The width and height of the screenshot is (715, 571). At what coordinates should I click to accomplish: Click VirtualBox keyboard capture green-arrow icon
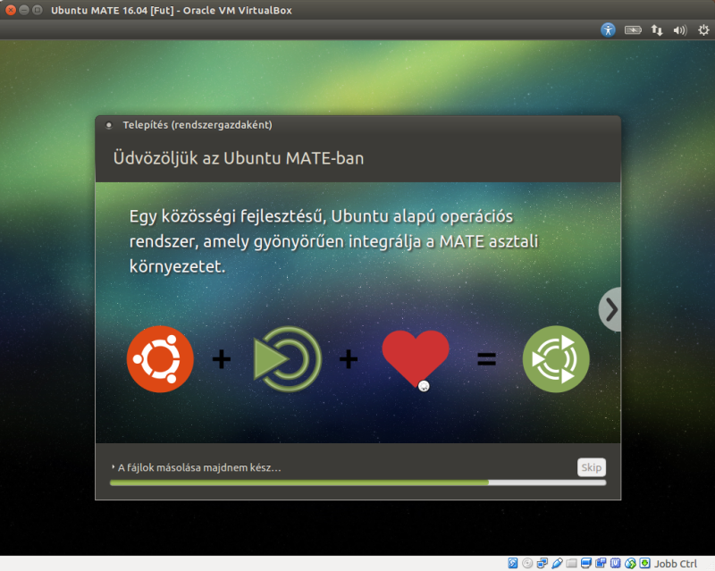pyautogui.click(x=644, y=563)
